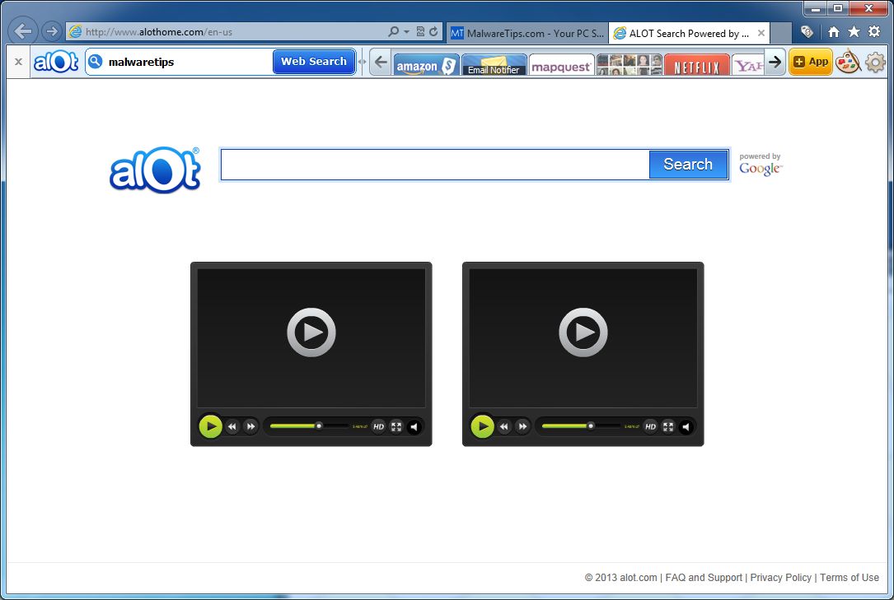
Task: Click the tag icon near Home button
Action: [x=807, y=32]
